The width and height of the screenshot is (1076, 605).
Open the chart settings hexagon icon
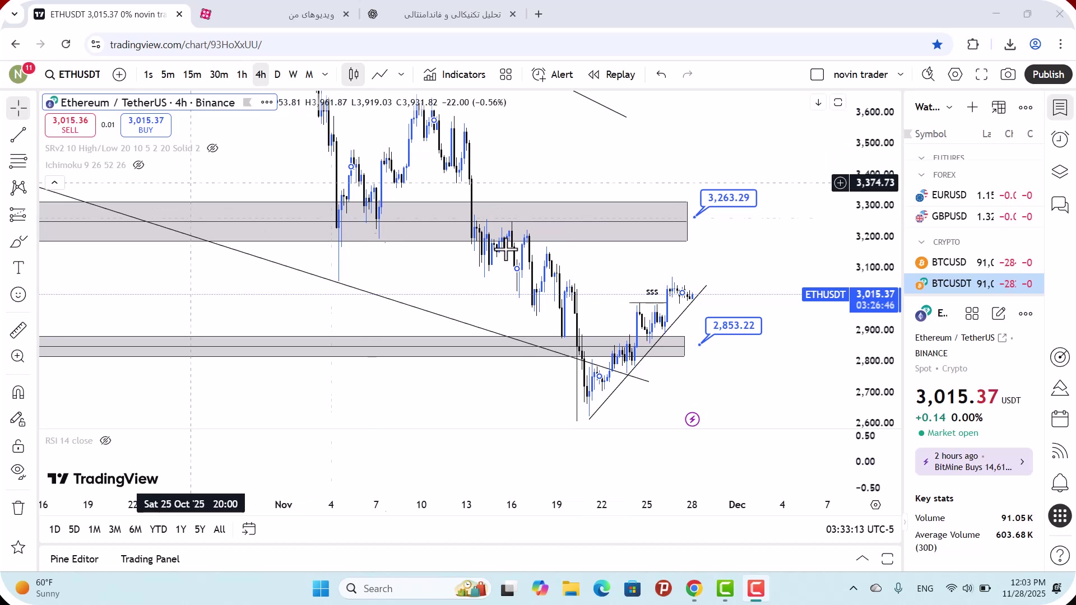click(955, 75)
